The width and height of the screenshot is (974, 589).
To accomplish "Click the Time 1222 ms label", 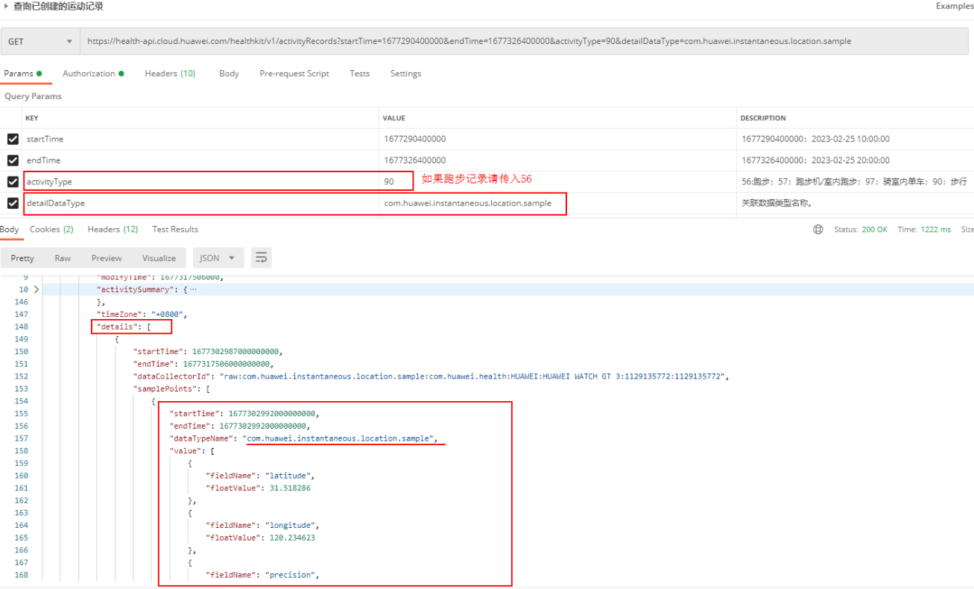I will [x=925, y=230].
